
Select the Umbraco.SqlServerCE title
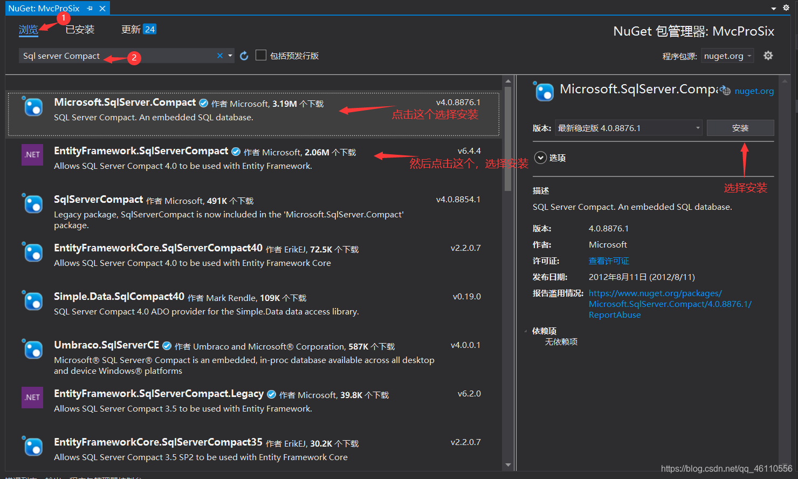(x=107, y=345)
